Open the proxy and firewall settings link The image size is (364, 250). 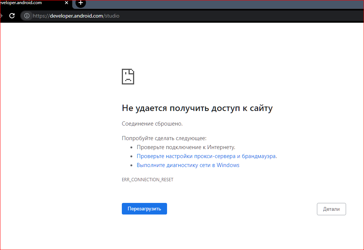pyautogui.click(x=206, y=156)
